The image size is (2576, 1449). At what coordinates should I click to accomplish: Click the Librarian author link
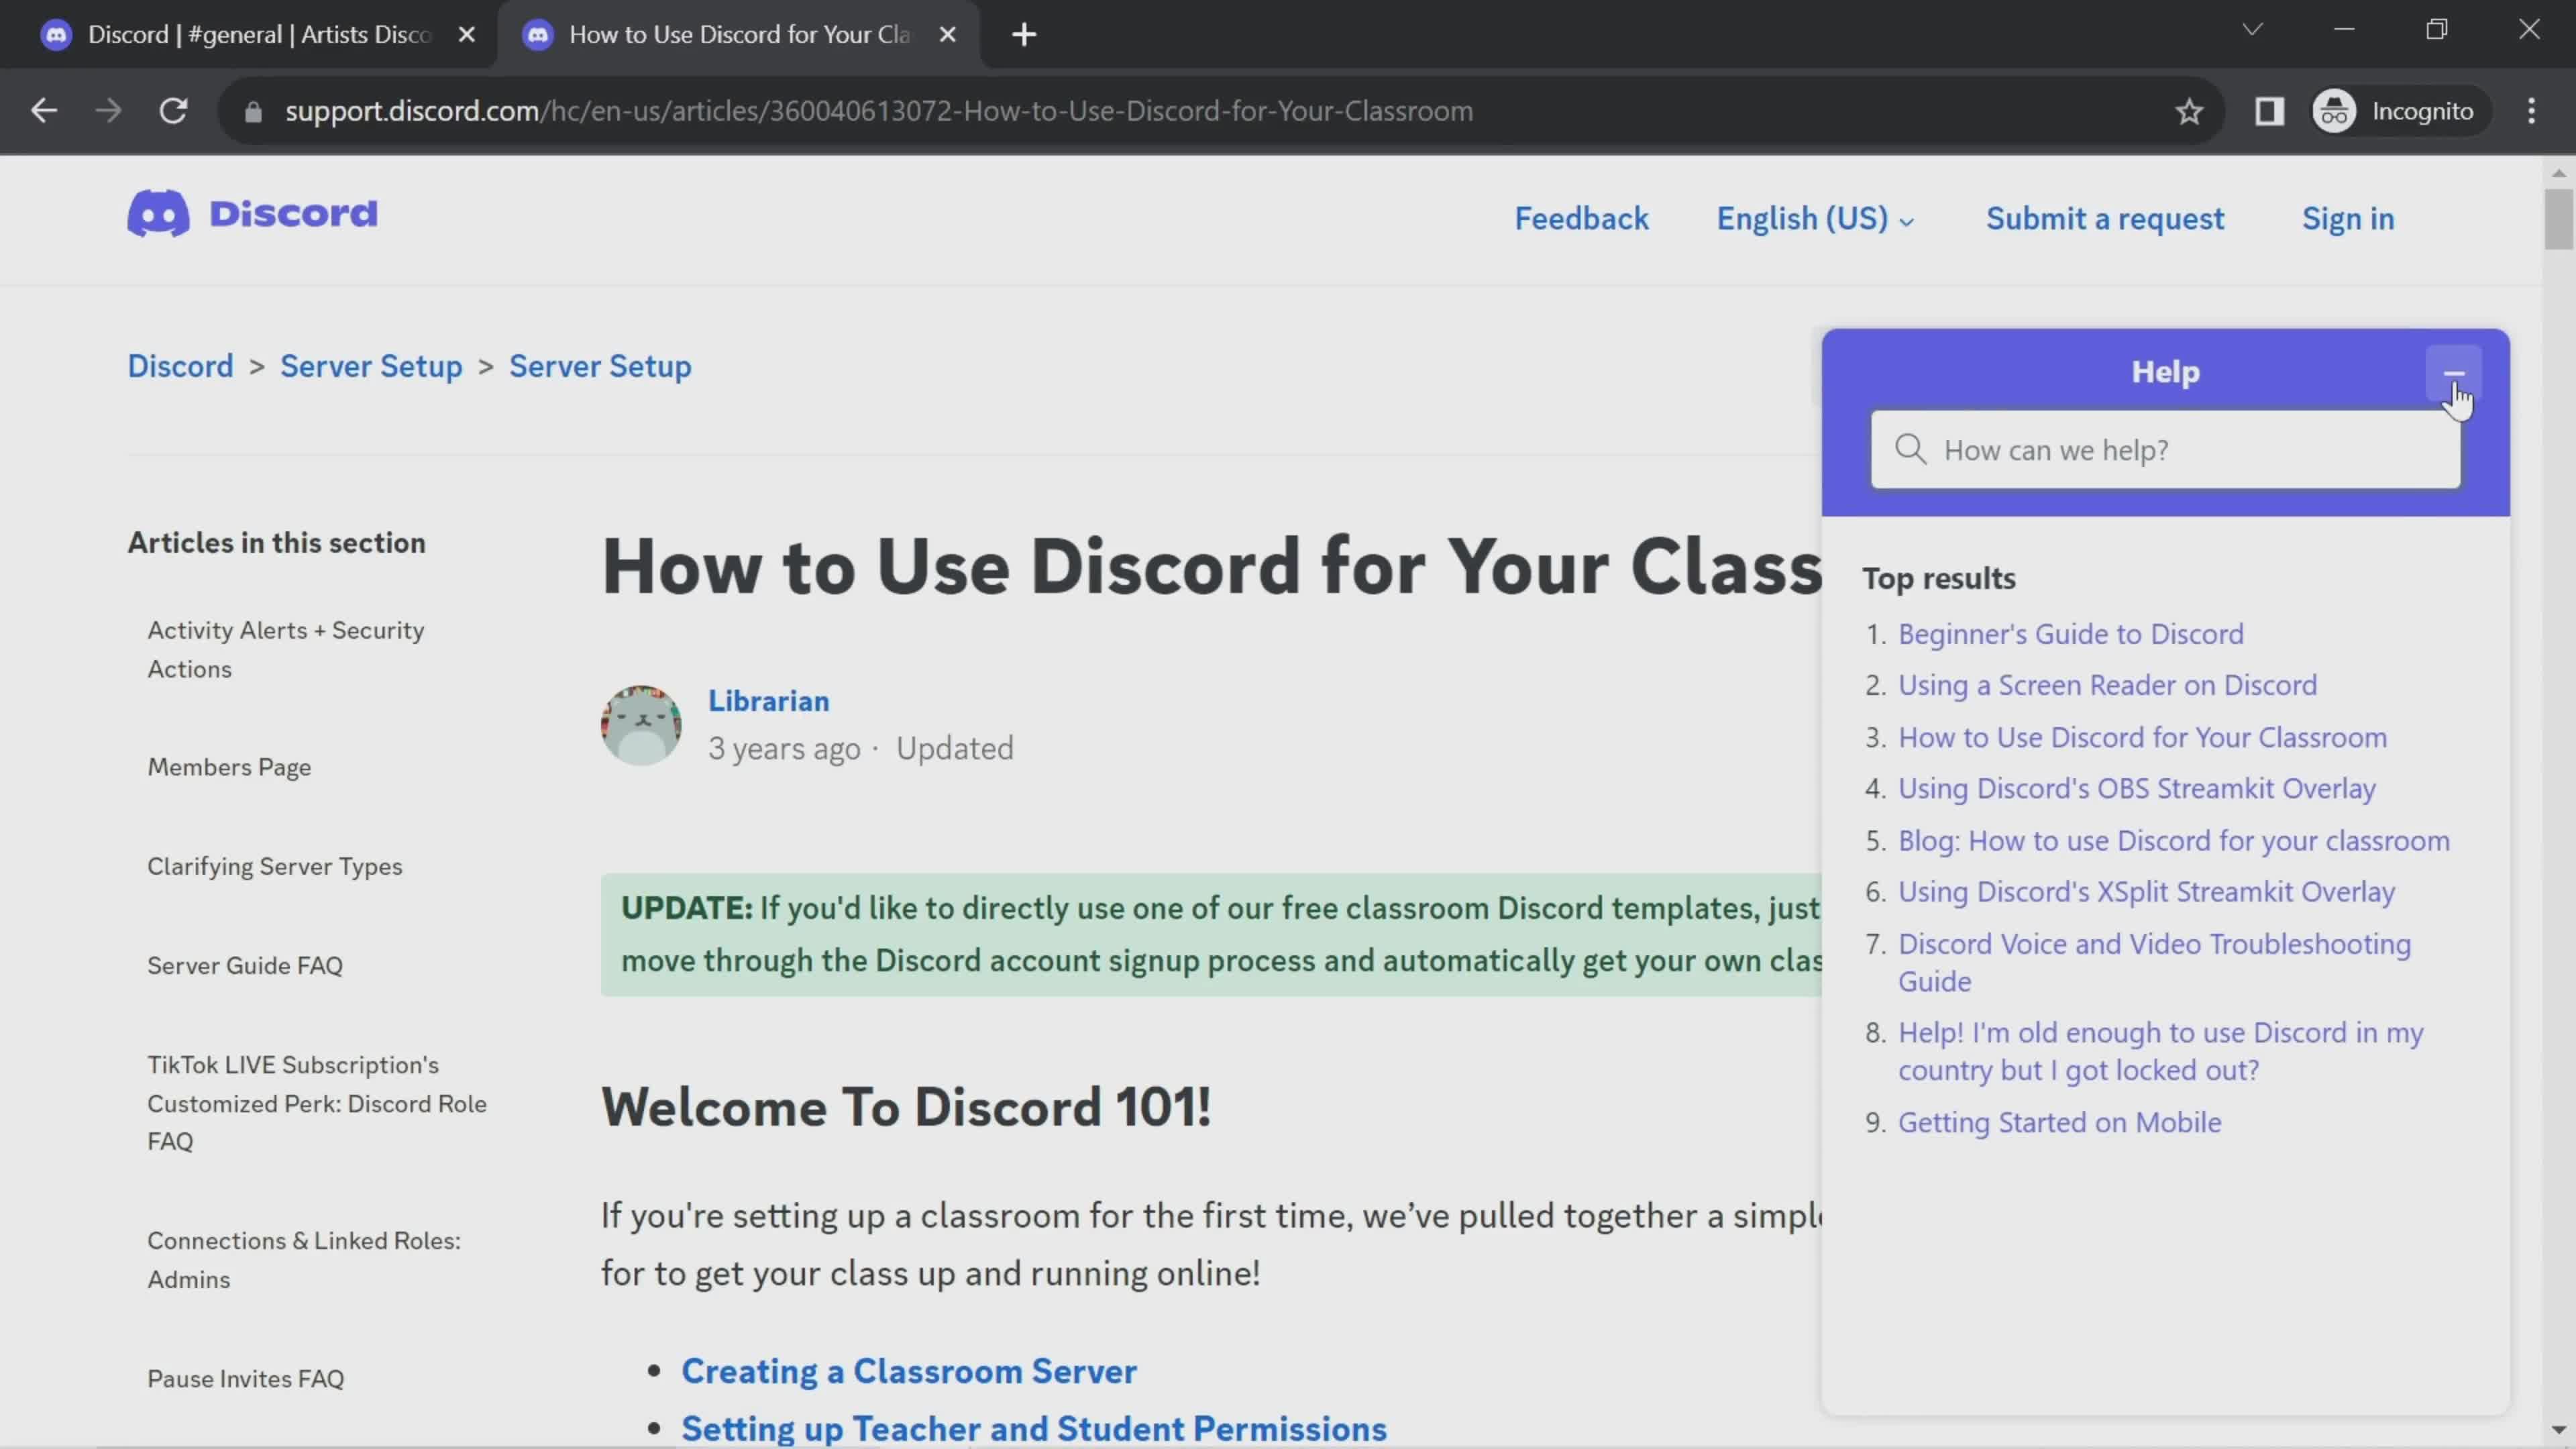[x=768, y=701]
